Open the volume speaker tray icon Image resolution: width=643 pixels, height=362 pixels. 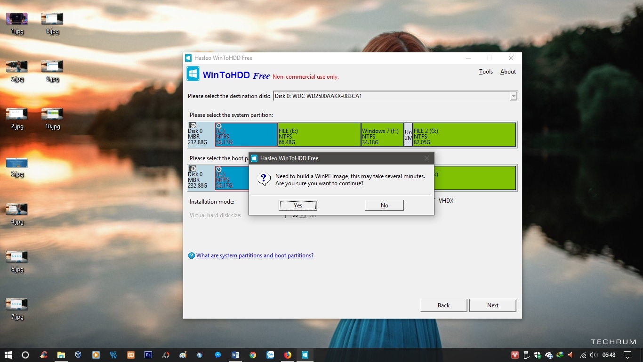(x=594, y=355)
